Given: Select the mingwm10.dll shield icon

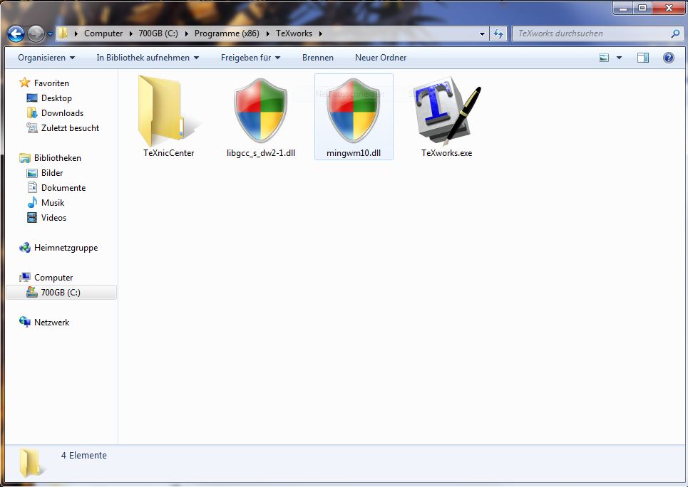Looking at the screenshot, I should [353, 110].
